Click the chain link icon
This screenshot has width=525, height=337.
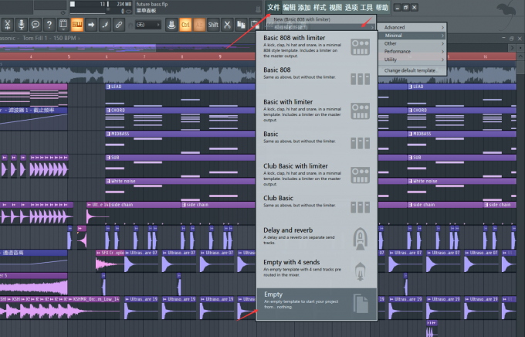(119, 25)
